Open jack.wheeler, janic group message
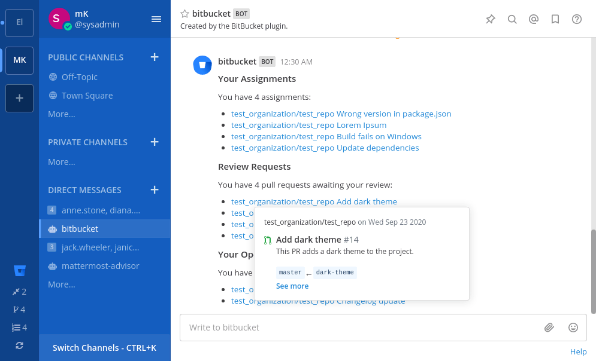596x361 pixels. [x=105, y=247]
